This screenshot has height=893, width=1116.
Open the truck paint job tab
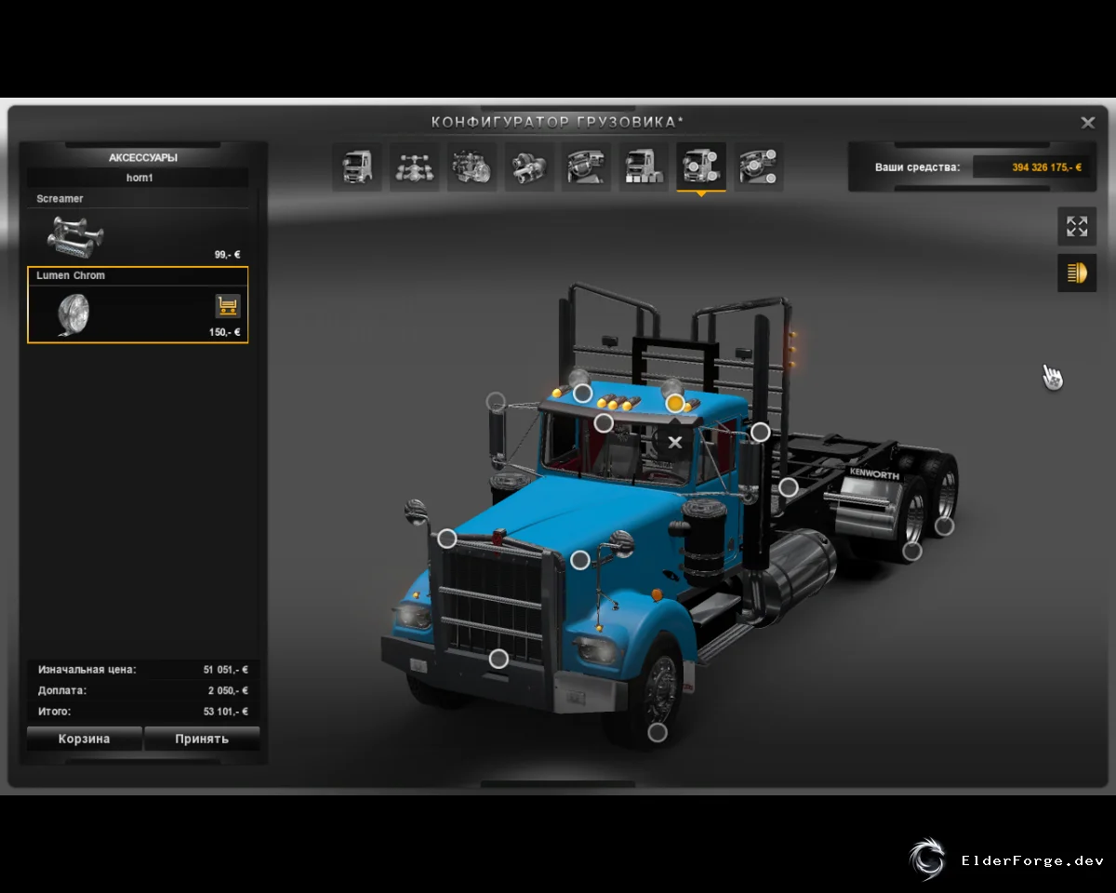pyautogui.click(x=644, y=167)
